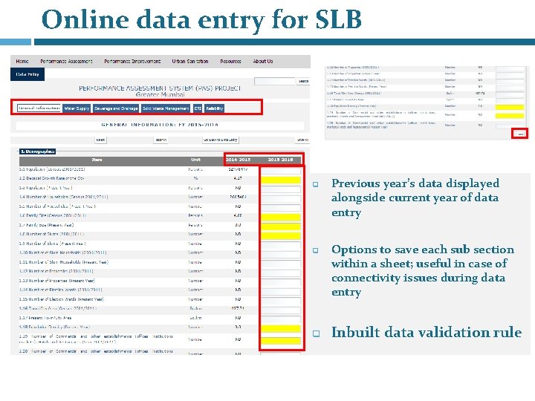Click the Performance Assessment System (PAS) Project title
Screen dimensions: 535x401
tap(160, 88)
